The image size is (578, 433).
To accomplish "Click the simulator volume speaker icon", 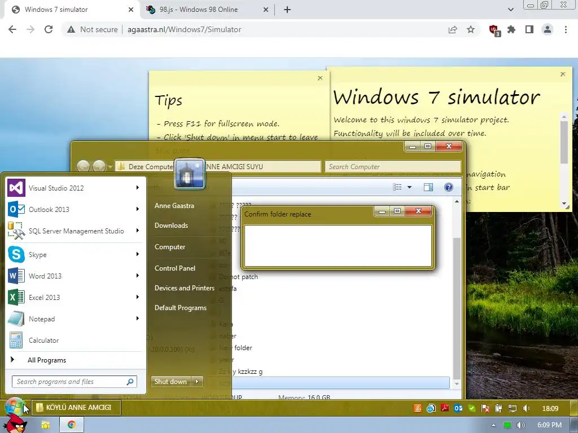I will (x=526, y=408).
